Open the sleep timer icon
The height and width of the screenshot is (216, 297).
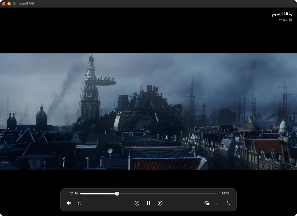click(79, 203)
